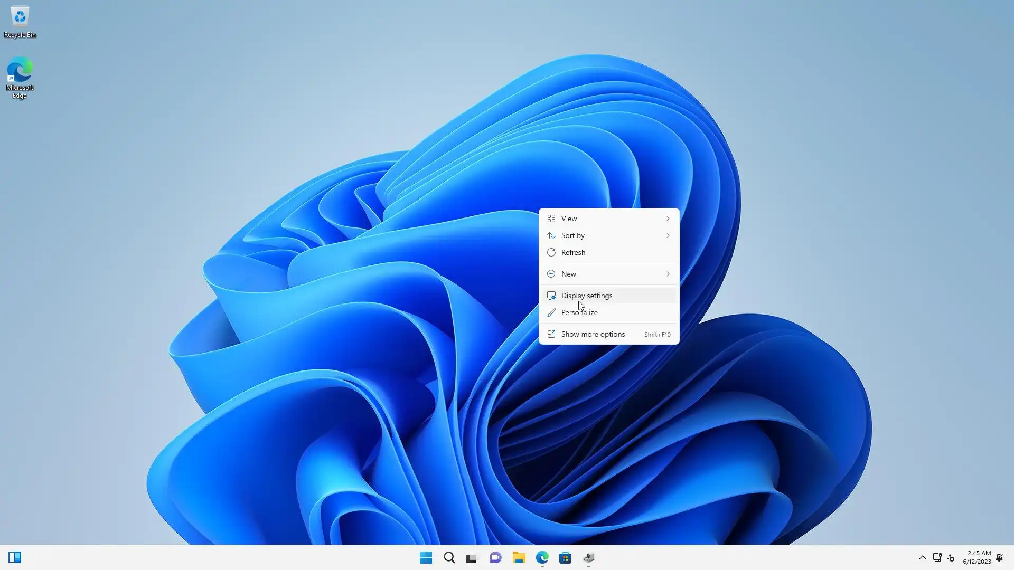This screenshot has height=570, width=1014.
Task: Open taskbar Search
Action: click(x=449, y=557)
